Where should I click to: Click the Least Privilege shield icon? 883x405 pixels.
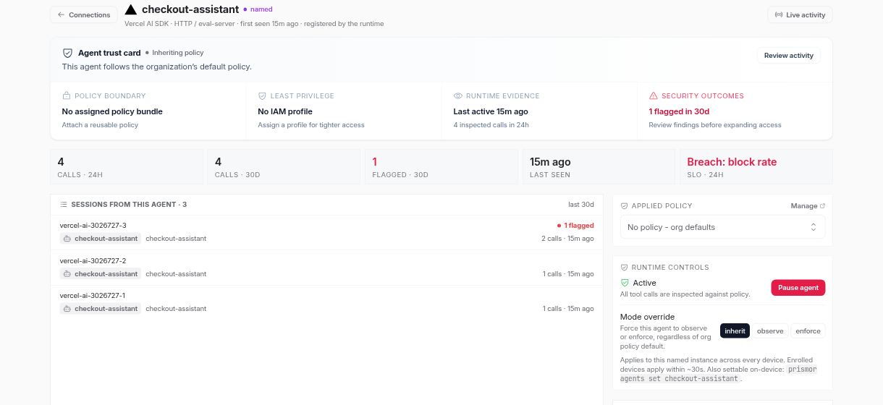tap(262, 95)
